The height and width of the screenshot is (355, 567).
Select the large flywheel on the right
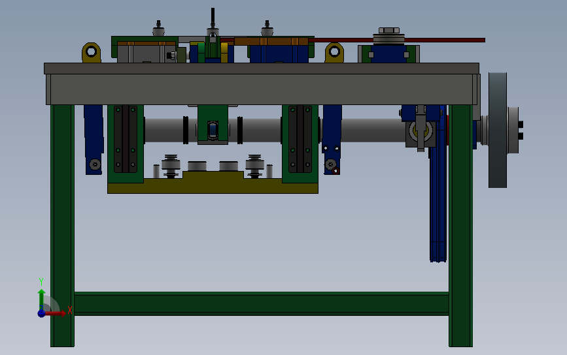click(498, 130)
